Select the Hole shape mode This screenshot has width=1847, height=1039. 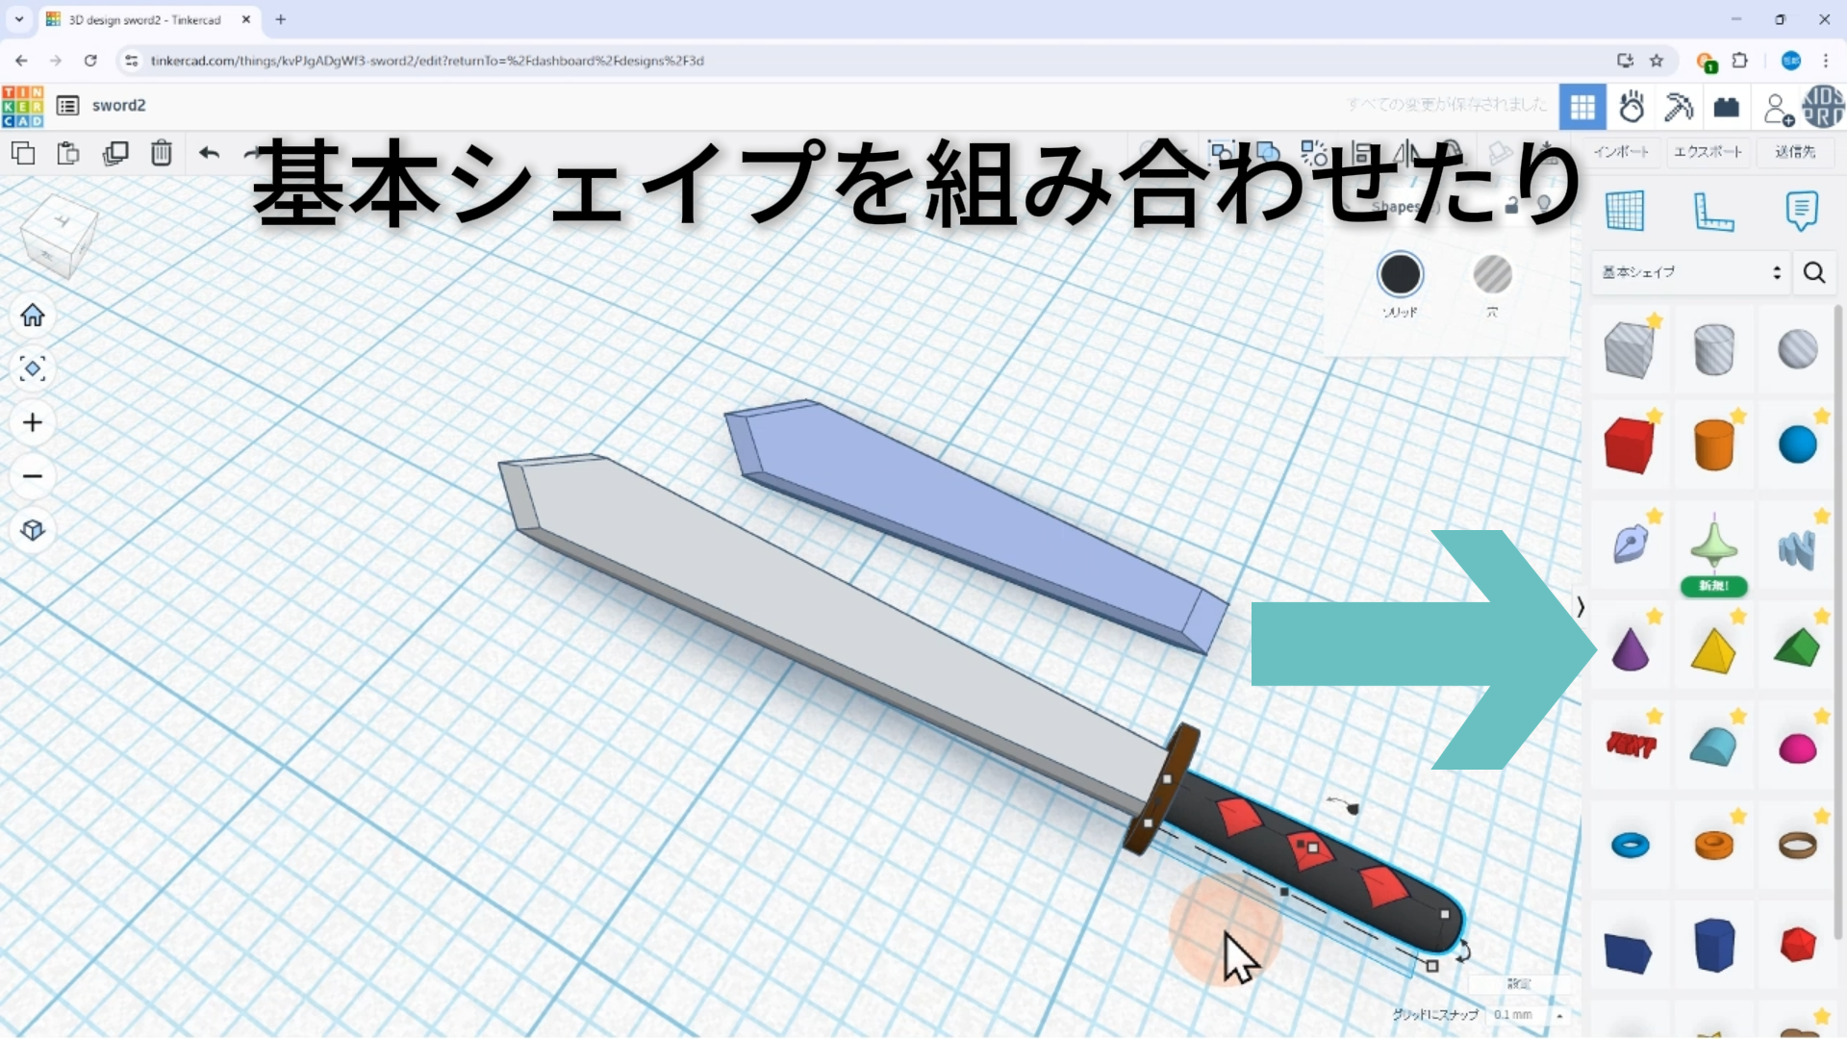pos(1492,275)
